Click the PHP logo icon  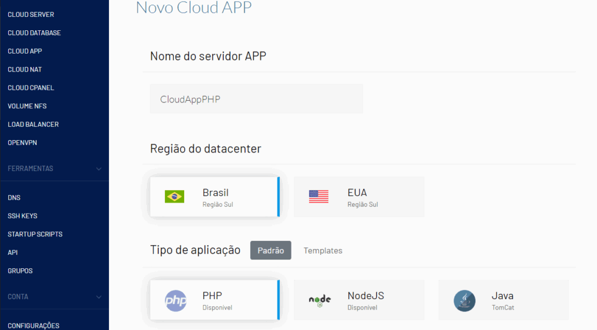[x=175, y=300]
